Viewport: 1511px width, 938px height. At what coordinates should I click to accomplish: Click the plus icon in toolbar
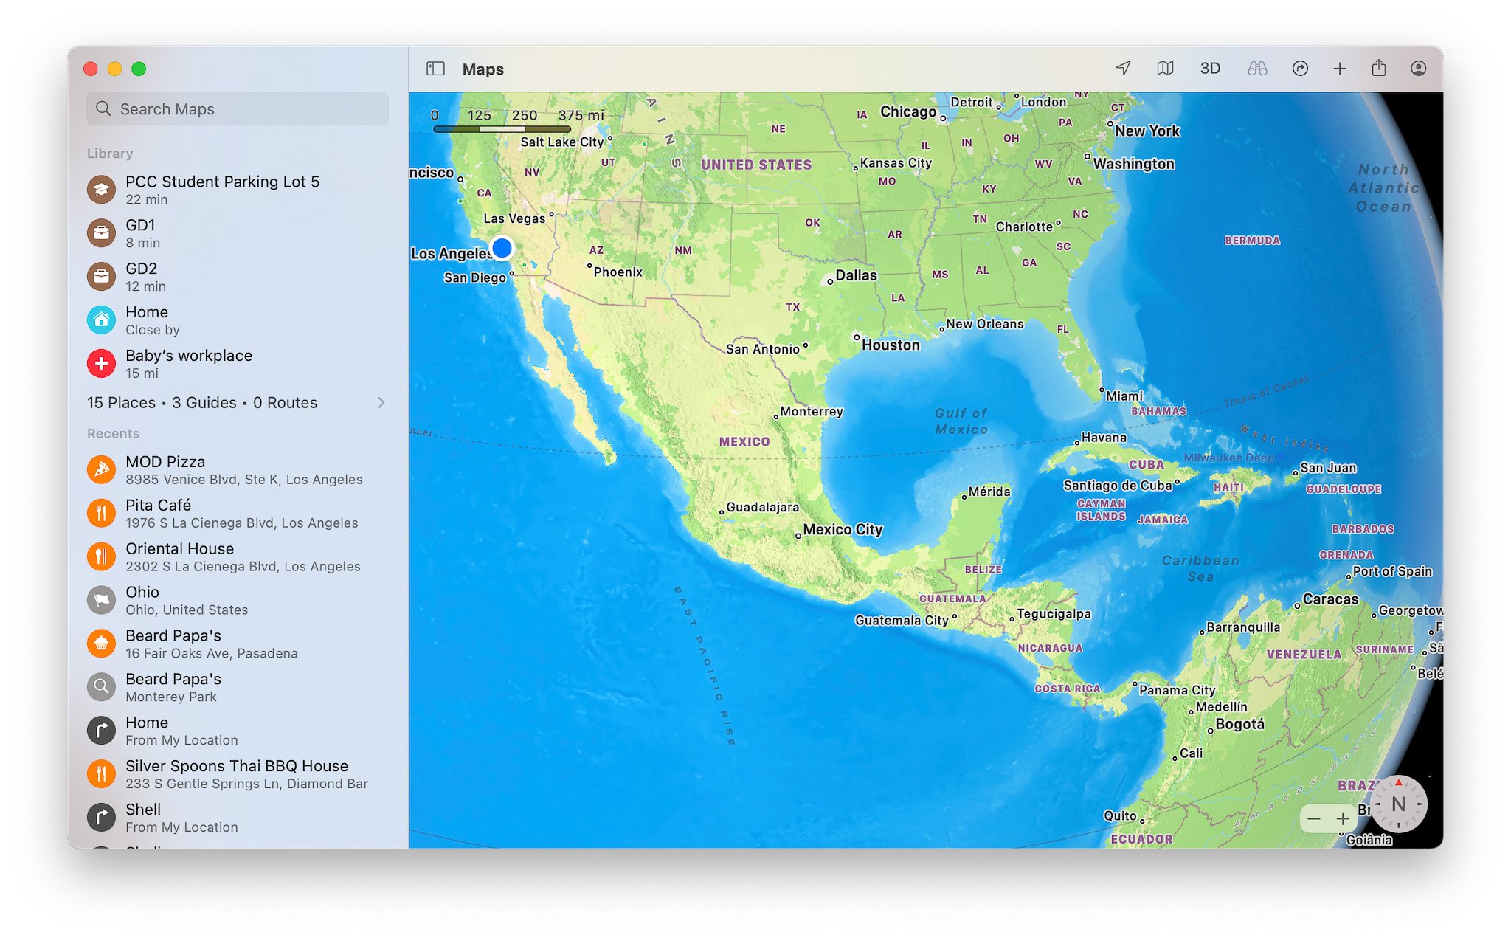[x=1340, y=69]
